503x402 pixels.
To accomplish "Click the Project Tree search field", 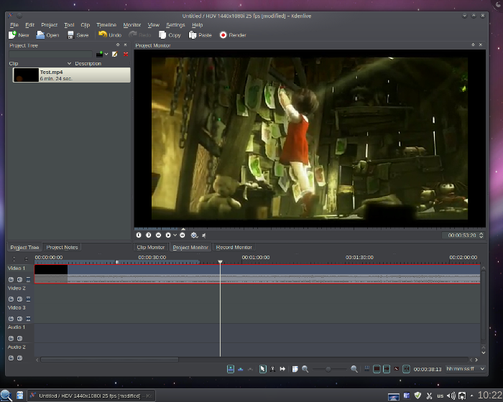I will point(50,54).
